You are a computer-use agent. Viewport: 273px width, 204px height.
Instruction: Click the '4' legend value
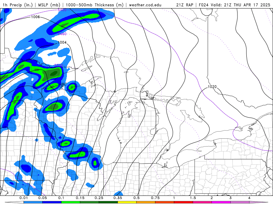[x=249, y=198]
